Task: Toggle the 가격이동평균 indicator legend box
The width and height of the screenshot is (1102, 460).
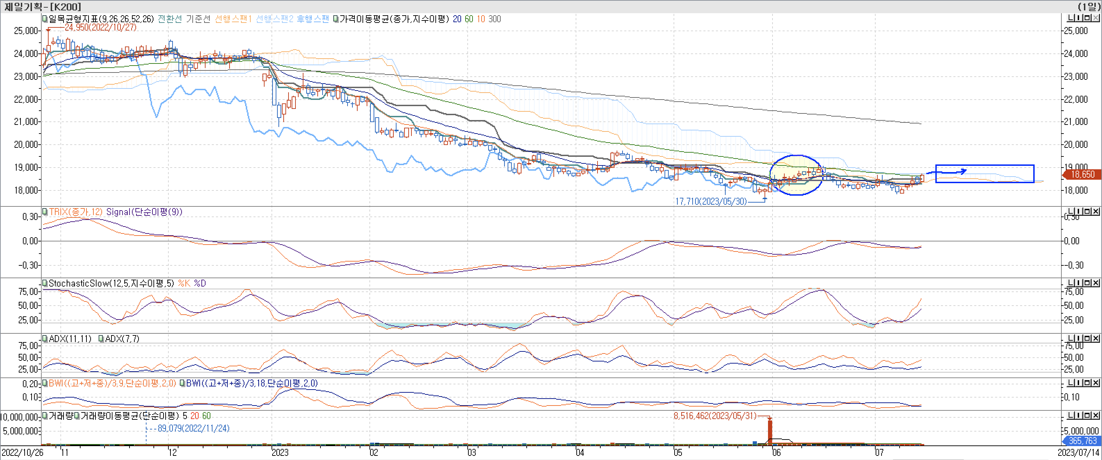Action: click(x=336, y=19)
